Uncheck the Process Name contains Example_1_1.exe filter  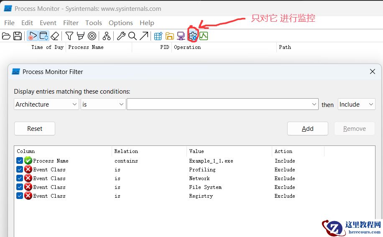point(20,161)
